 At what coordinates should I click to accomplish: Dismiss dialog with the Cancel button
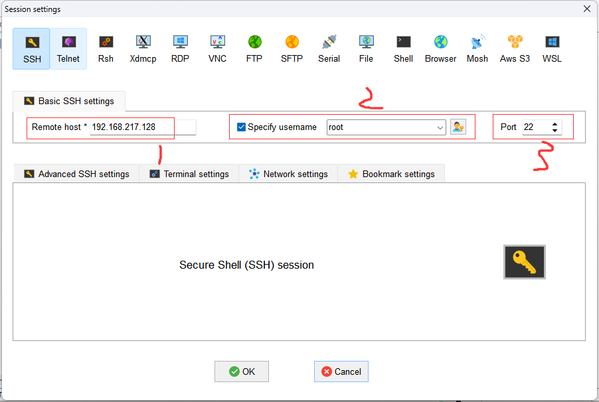(x=341, y=371)
